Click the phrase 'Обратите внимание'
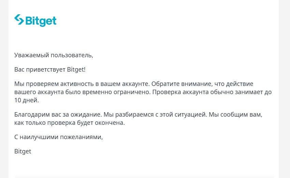The height and width of the screenshot is (178, 290). pos(182,84)
